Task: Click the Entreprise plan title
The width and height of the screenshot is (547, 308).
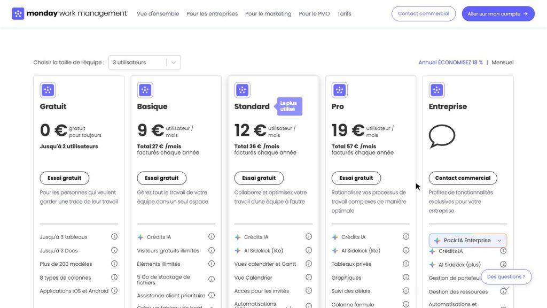Action: pos(448,106)
